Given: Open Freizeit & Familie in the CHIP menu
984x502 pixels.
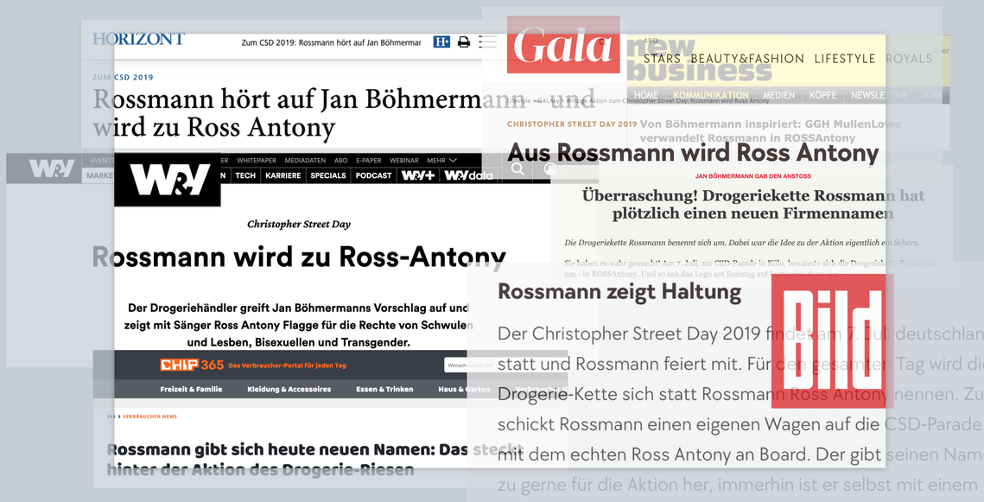Looking at the screenshot, I should [x=191, y=389].
